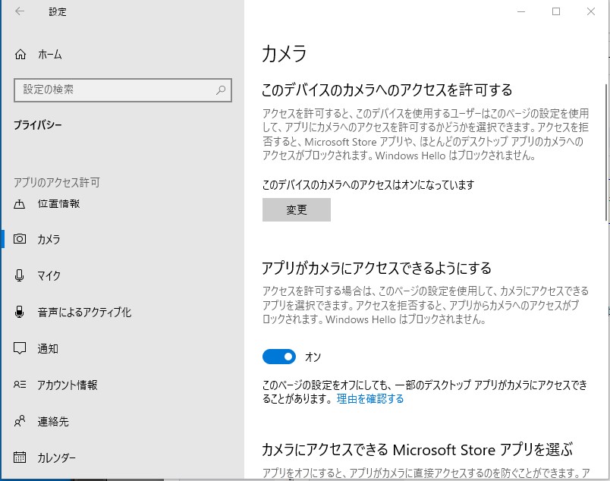The height and width of the screenshot is (481, 610).
Task: Click the カメラ page title
Action: (285, 53)
